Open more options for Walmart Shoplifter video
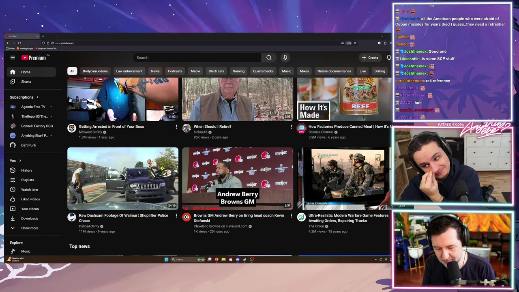The height and width of the screenshot is (292, 519). coord(176,216)
